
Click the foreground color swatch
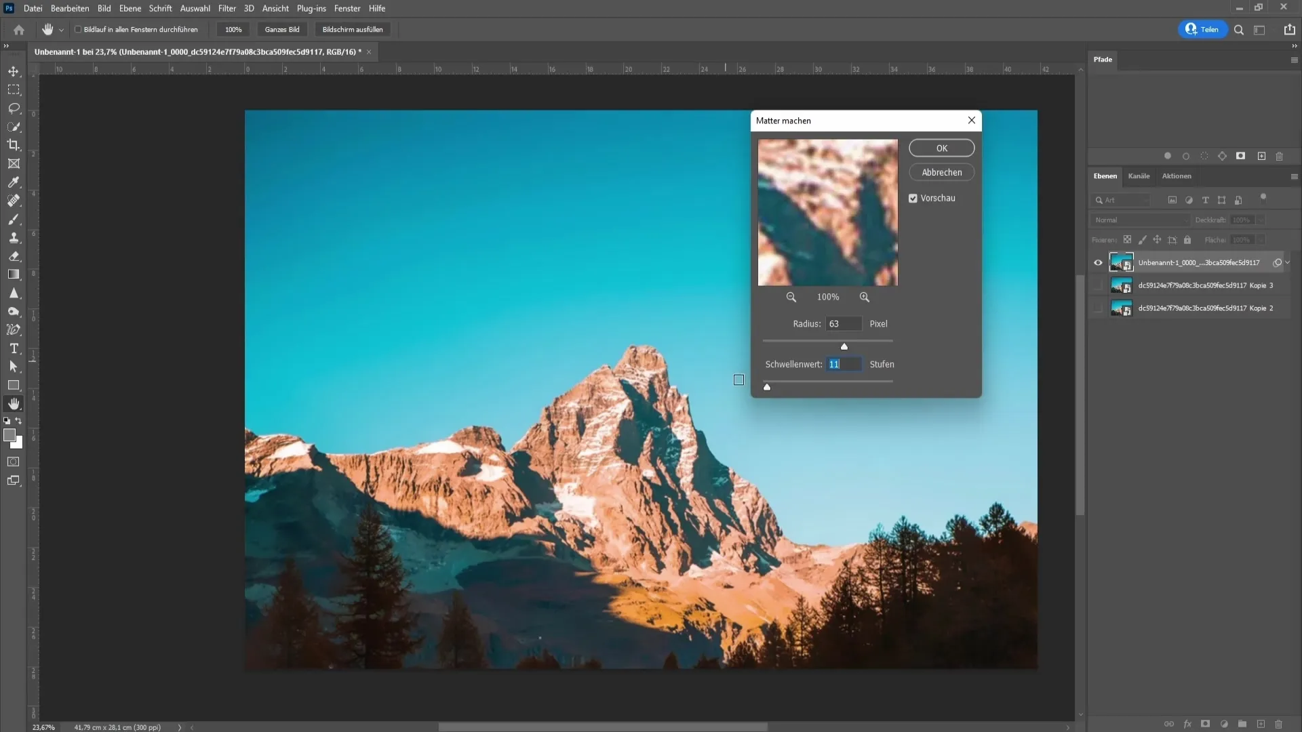coord(9,436)
